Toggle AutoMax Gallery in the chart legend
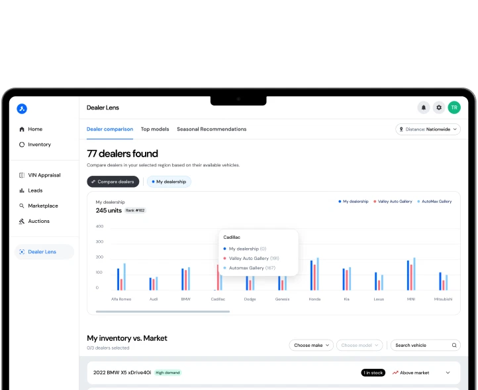This screenshot has height=390, width=478. click(x=434, y=202)
